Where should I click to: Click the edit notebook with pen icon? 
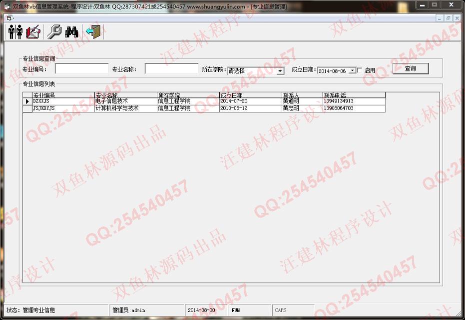(x=33, y=32)
